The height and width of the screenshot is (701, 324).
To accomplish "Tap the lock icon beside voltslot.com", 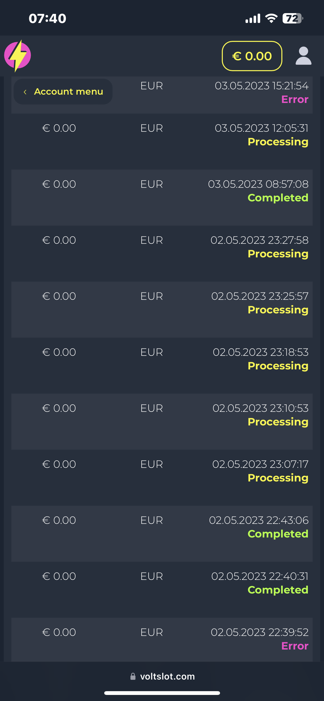I will (133, 676).
